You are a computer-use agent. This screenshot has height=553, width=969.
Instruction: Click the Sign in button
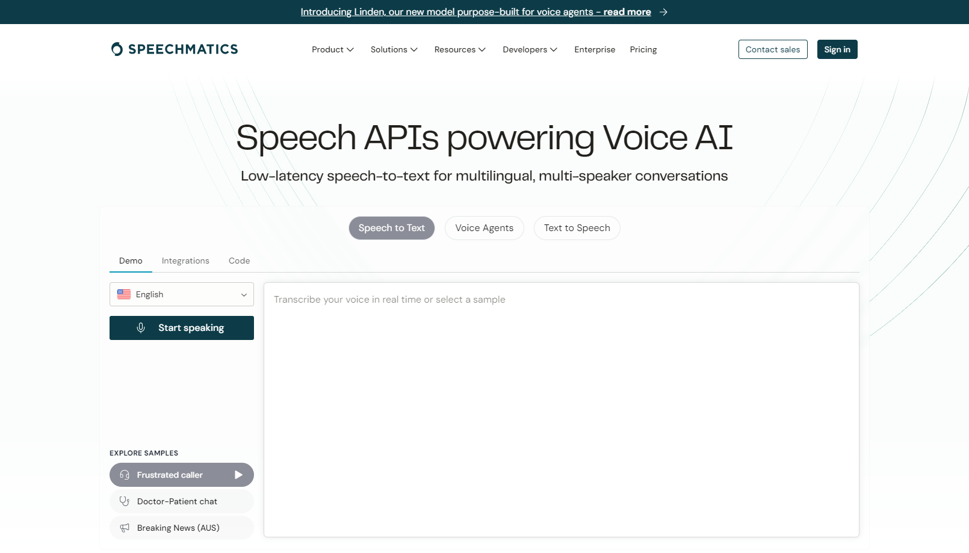click(837, 49)
